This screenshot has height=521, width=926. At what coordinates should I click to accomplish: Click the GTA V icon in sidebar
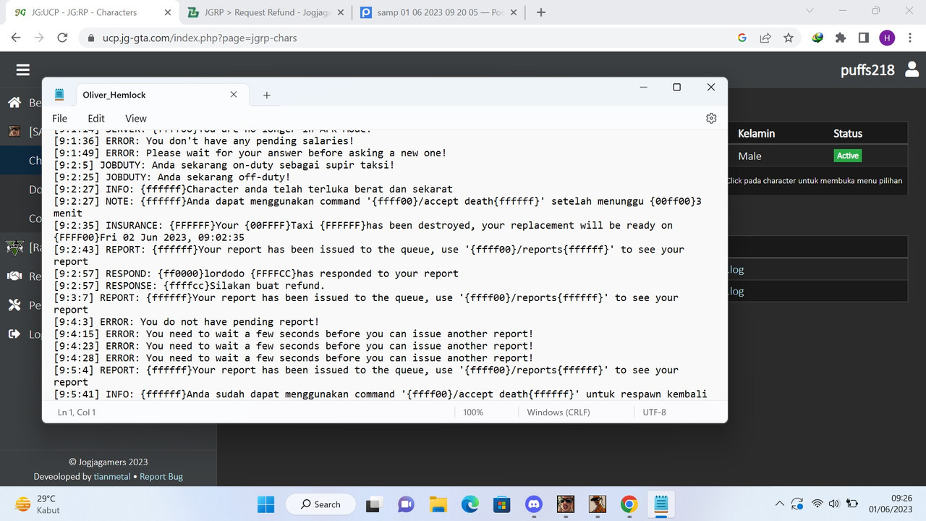[14, 247]
